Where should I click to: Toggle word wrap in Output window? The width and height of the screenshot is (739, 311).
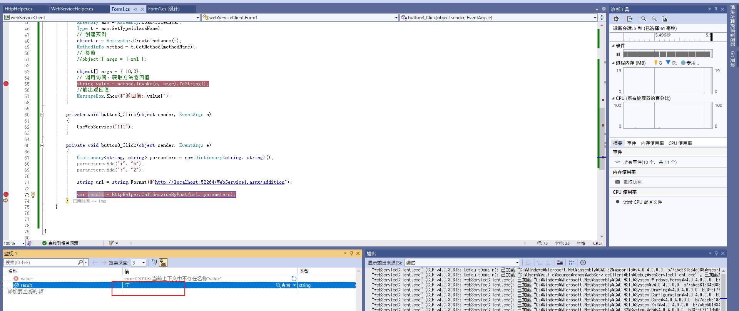(x=572, y=263)
